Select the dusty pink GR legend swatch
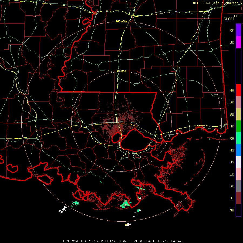 238,102
